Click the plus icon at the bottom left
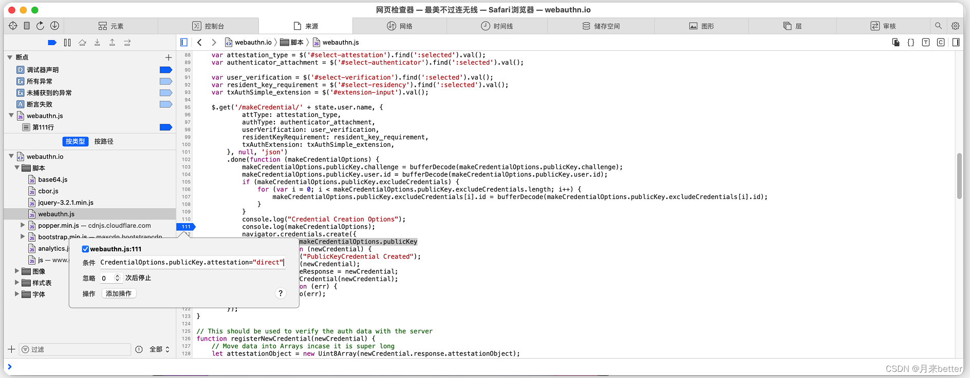970x378 pixels. [x=11, y=349]
